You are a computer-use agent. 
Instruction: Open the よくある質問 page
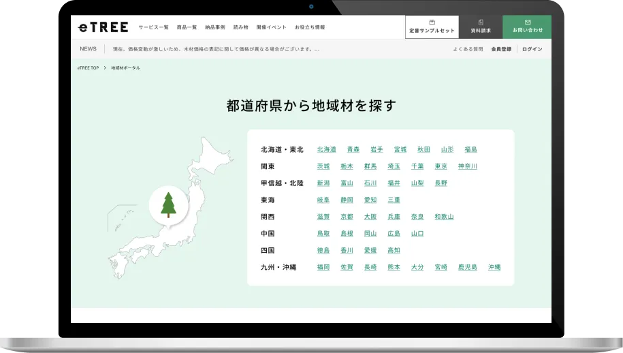(468, 49)
